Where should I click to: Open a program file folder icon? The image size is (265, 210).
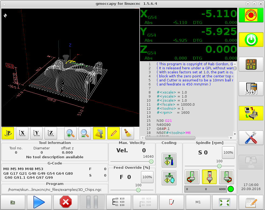coord(13,202)
